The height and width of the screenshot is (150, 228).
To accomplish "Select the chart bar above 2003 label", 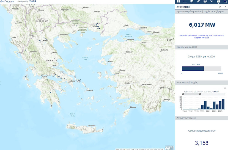I will tap(214, 105).
